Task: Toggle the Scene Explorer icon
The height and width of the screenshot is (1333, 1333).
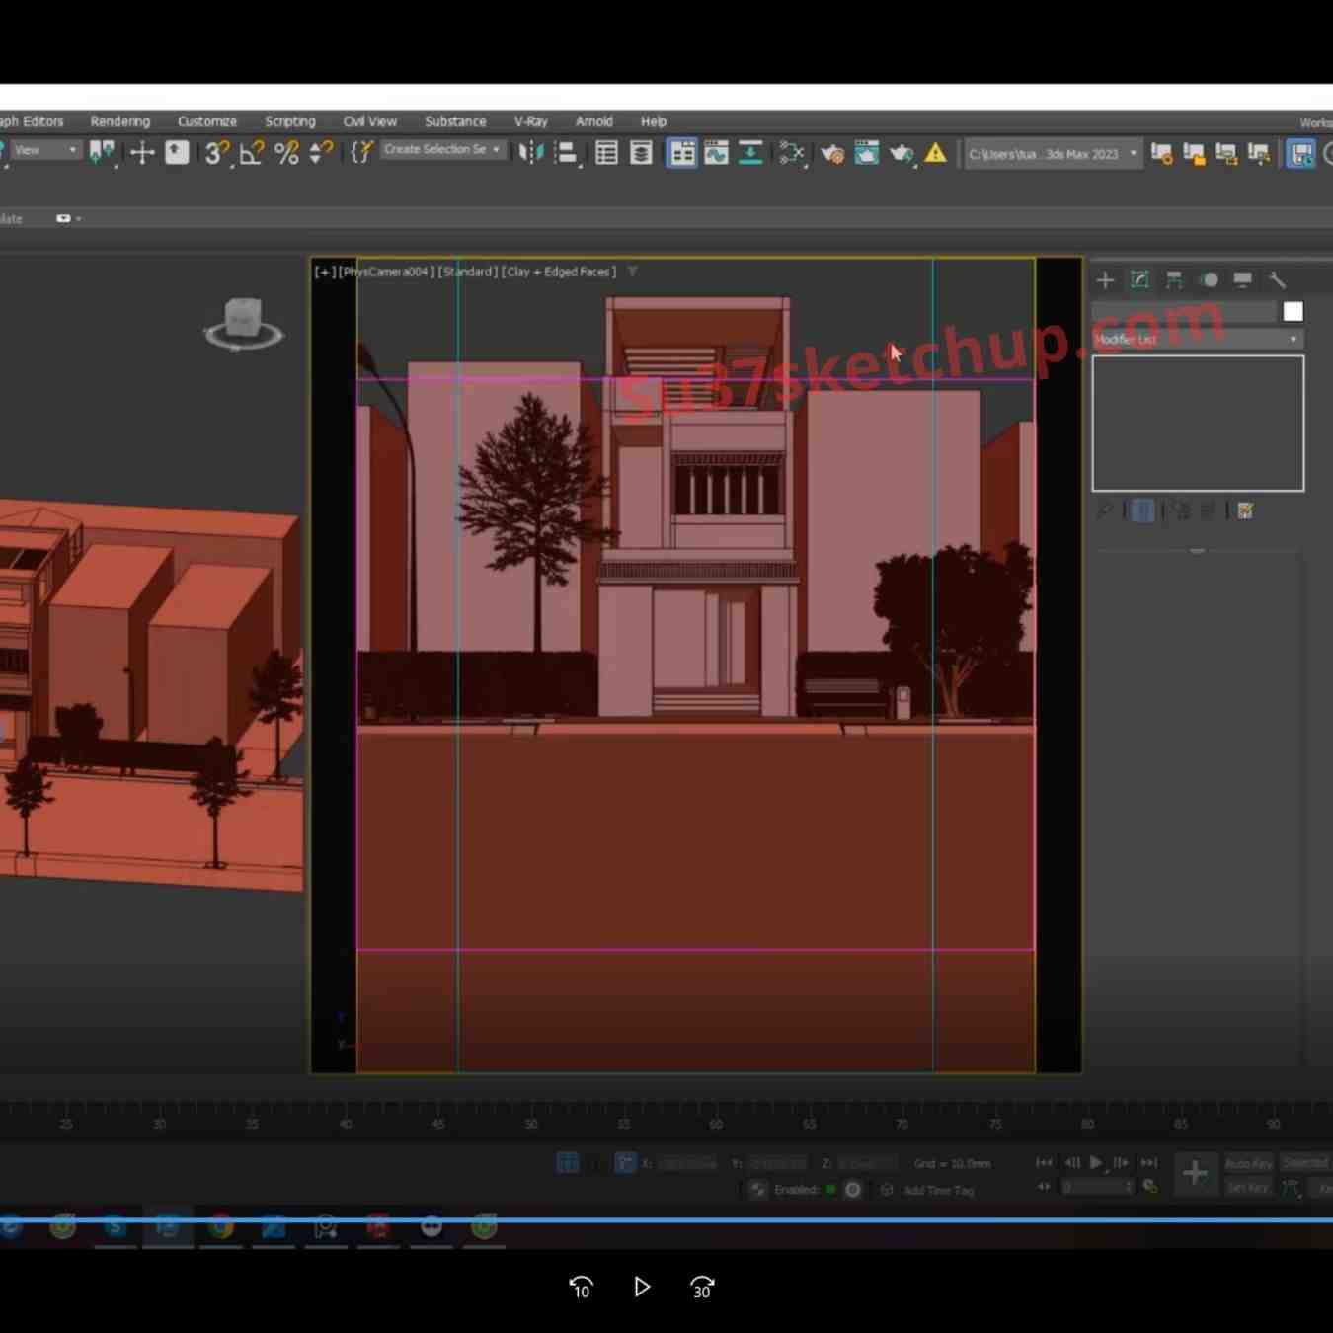Action: click(606, 153)
